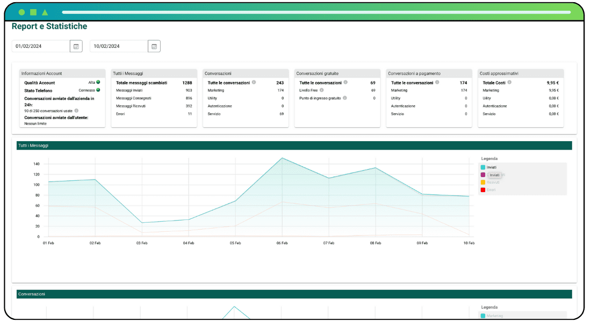Click the 'Servizio' row in the Conversazioni card

(246, 114)
